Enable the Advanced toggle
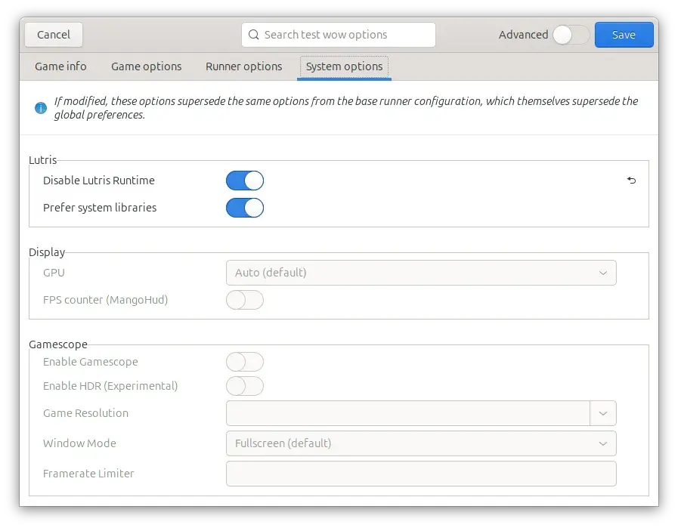This screenshot has width=678, height=528. click(x=571, y=35)
